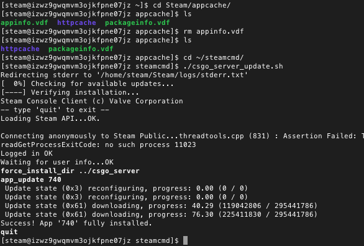This screenshot has width=364, height=246.
Task: Click bold 'force_install_dir ../csgo_server' line
Action: coord(70,171)
